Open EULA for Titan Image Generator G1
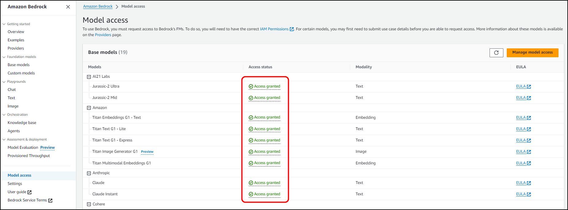This screenshot has height=210, width=568. pyautogui.click(x=523, y=152)
